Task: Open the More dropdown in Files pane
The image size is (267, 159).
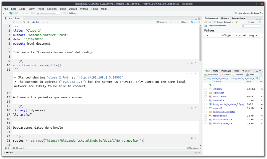Action: pos(251,75)
